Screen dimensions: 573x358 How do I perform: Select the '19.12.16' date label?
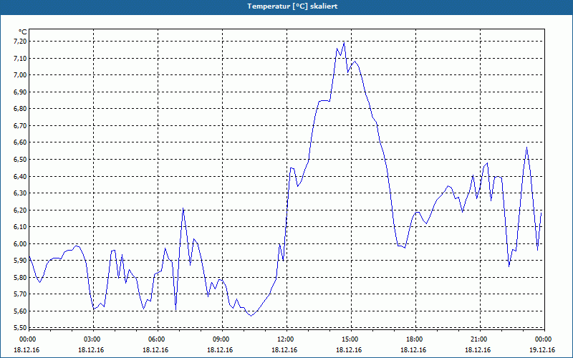pos(542,350)
